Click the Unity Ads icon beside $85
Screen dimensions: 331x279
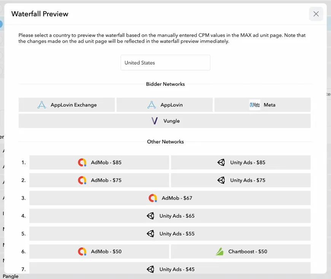(x=221, y=162)
